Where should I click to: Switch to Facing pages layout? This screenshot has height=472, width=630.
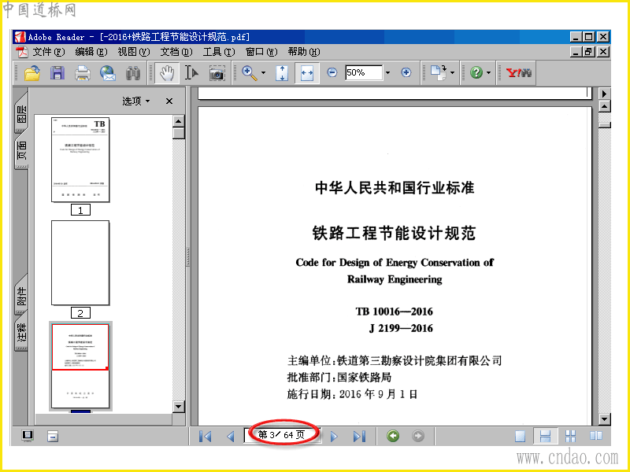596,436
